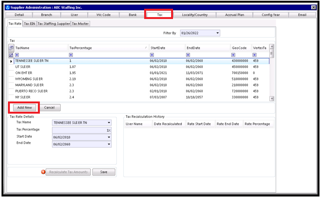This screenshot has width=321, height=198.
Task: Switch to the Branch tab
Action: [x=46, y=15]
